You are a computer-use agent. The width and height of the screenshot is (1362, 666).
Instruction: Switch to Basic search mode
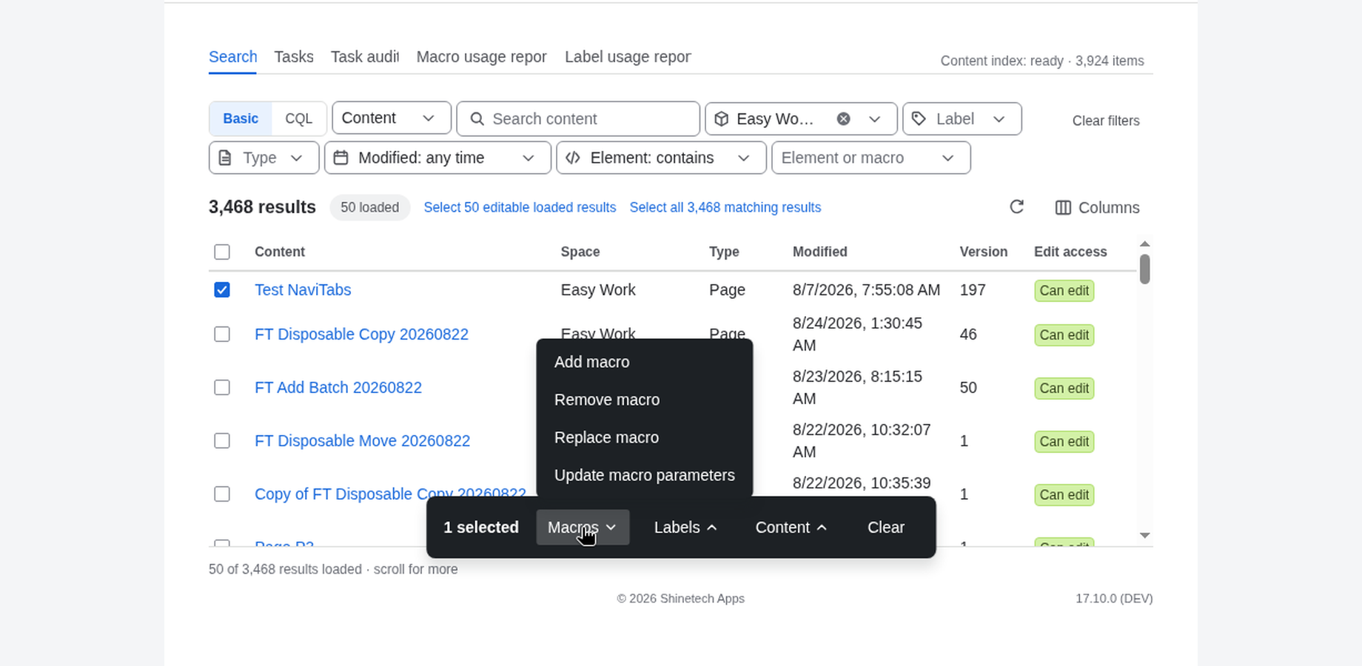241,118
